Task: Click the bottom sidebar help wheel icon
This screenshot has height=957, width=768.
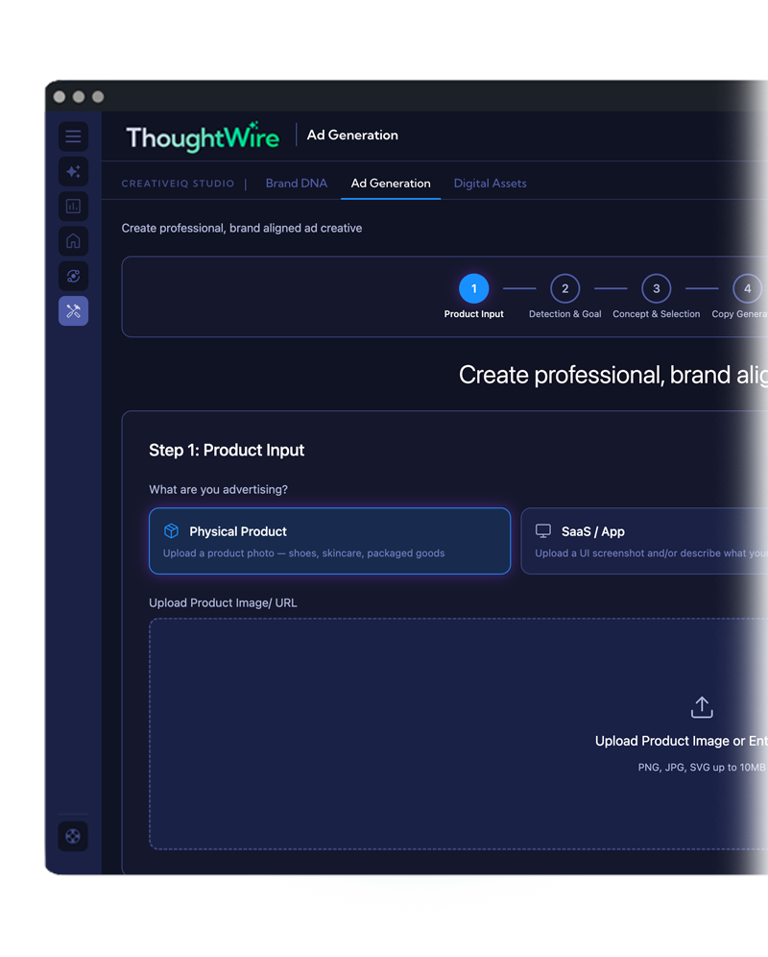Action: point(73,836)
